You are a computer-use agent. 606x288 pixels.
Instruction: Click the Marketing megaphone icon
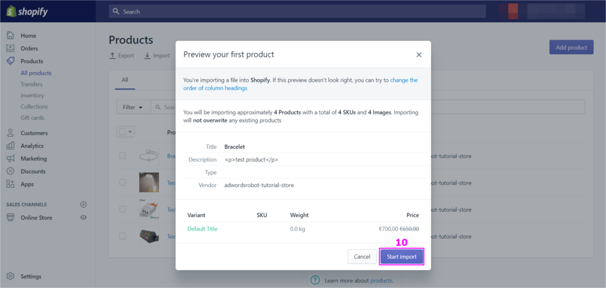10,158
